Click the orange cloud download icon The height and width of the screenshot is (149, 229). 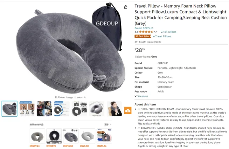point(128,110)
